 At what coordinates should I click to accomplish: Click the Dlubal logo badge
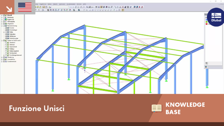click(x=216, y=17)
